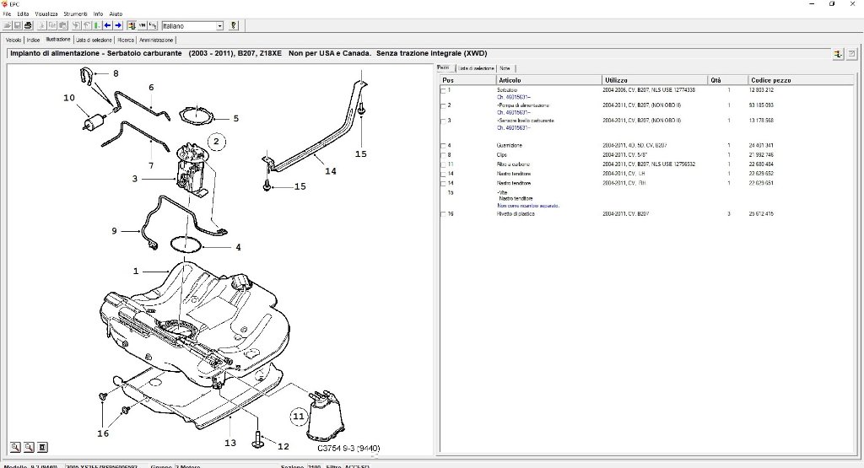Switch to the Note tab in parts panel
Viewport: 864px width, 468px height.
click(505, 68)
